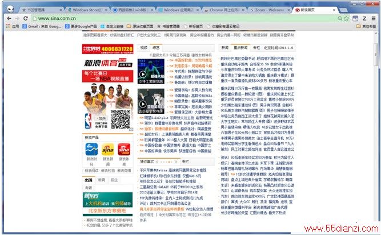Click the QR code in the sports ad
Screen dimensions: 381x235
[121, 119]
